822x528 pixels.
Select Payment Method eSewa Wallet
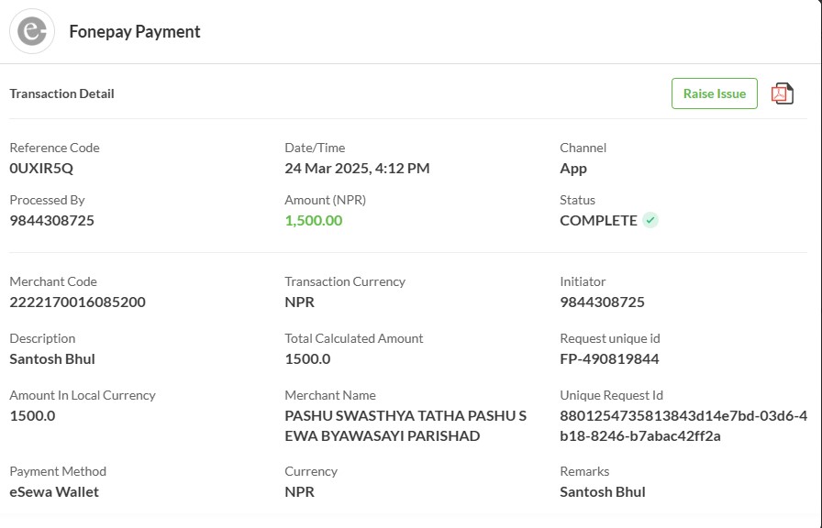point(54,492)
